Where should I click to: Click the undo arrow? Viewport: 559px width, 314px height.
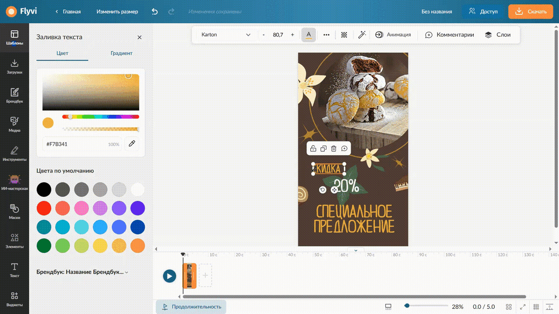click(155, 12)
